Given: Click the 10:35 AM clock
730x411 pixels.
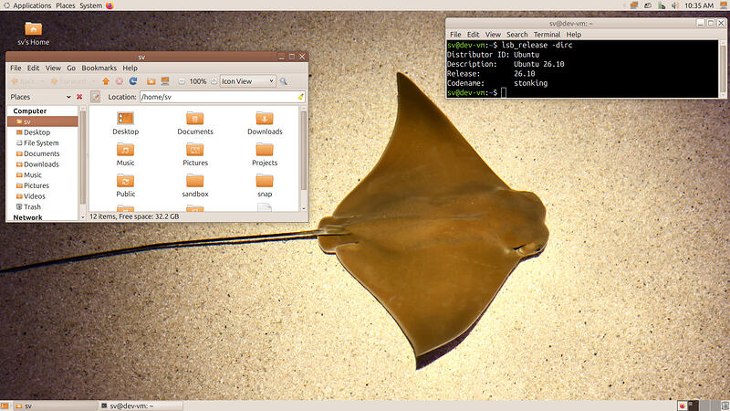Looking at the screenshot, I should [x=699, y=5].
